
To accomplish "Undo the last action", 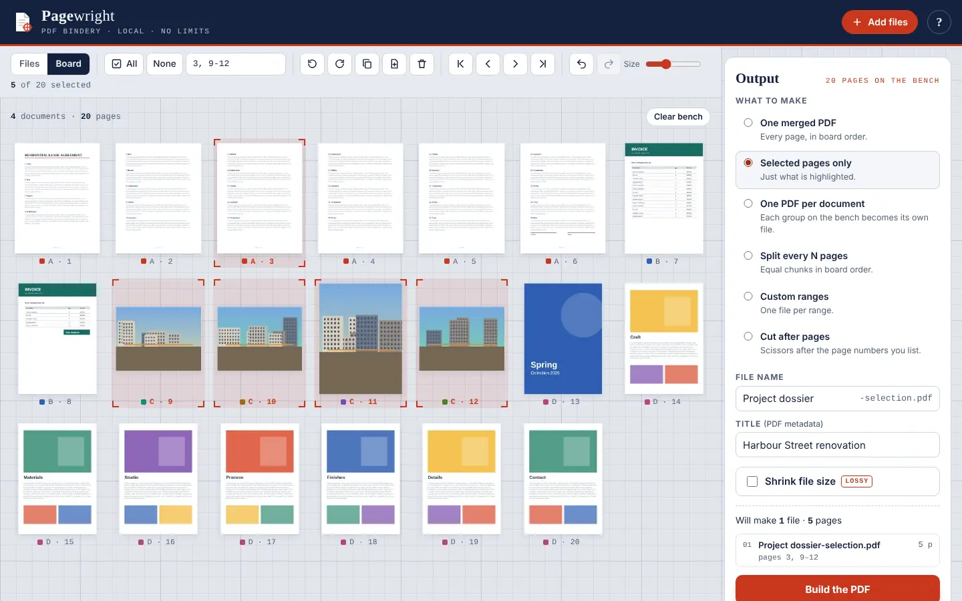I will click(581, 64).
